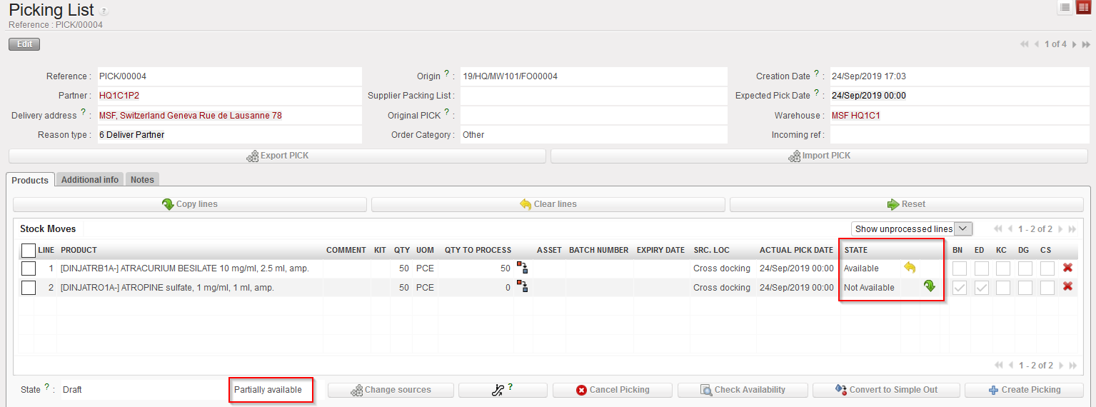Open the Additional info tab
The width and height of the screenshot is (1096, 407).
coord(90,180)
